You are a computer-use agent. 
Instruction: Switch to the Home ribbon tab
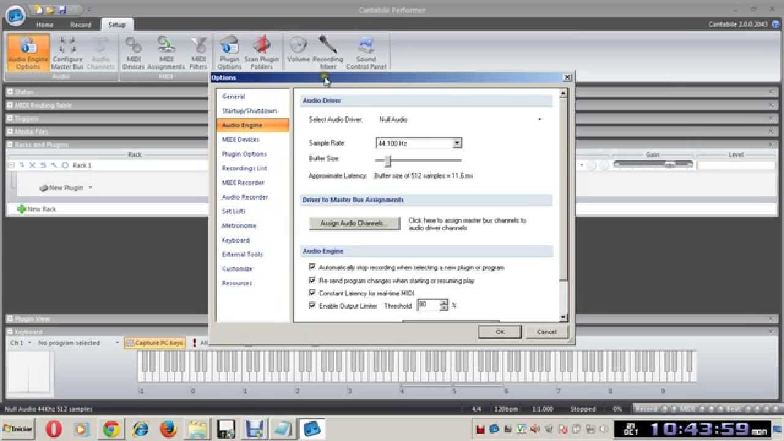click(45, 24)
